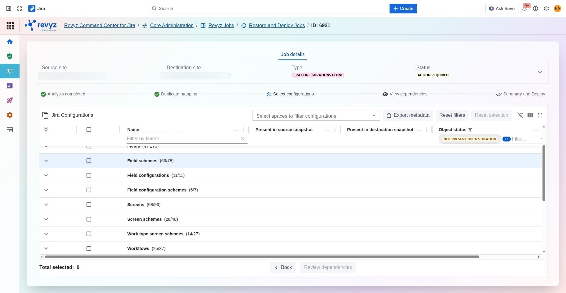Click the Back button

283,267
